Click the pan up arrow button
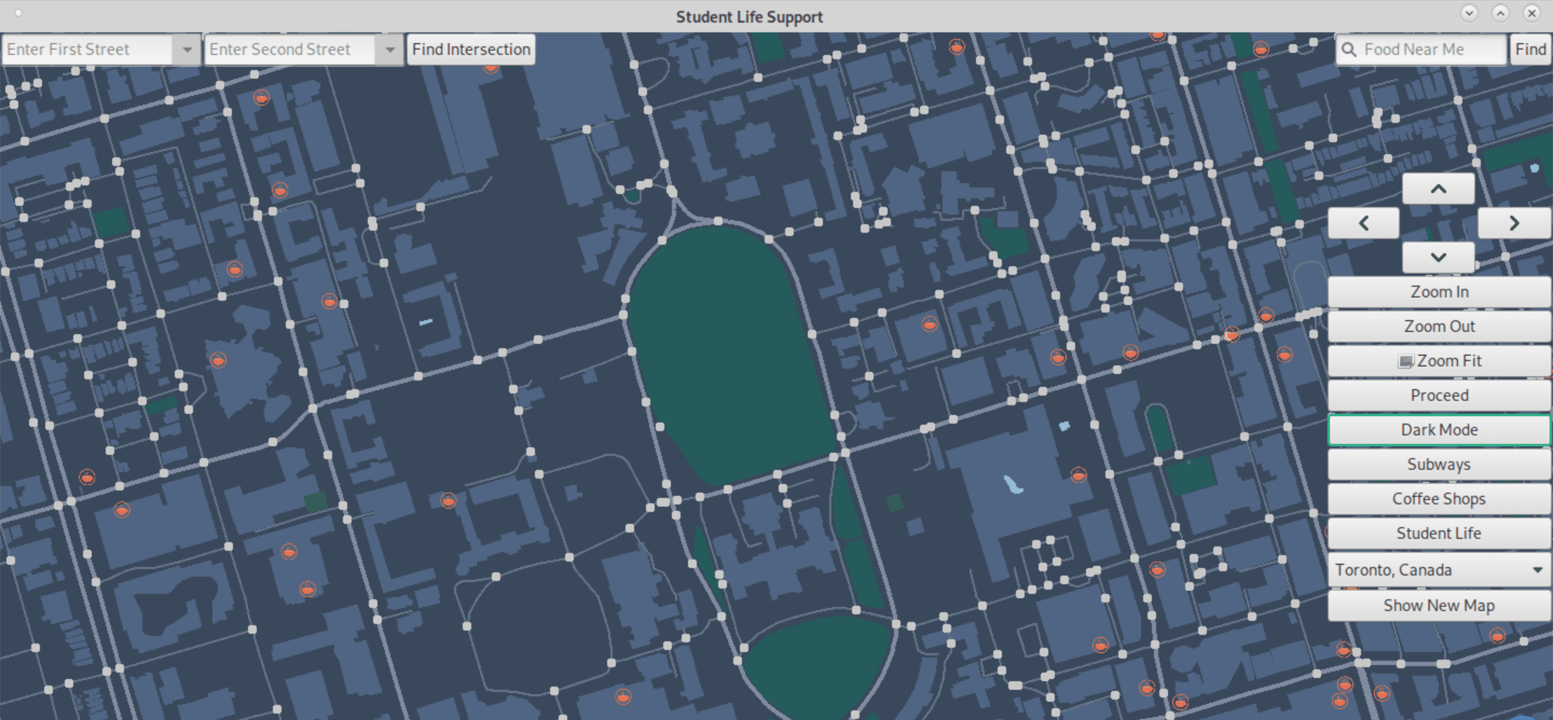Viewport: 1553px width, 720px height. (1438, 189)
